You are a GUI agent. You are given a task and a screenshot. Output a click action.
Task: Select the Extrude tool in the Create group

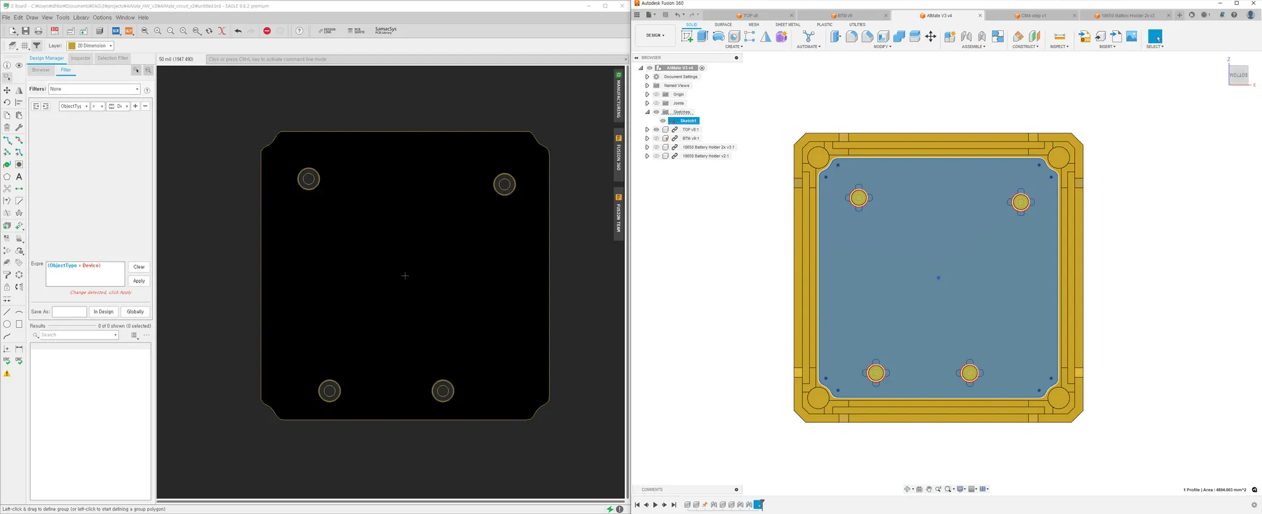[x=702, y=36]
